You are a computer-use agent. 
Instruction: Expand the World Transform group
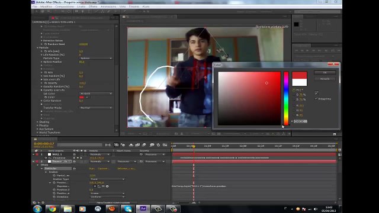pyautogui.click(x=38, y=133)
